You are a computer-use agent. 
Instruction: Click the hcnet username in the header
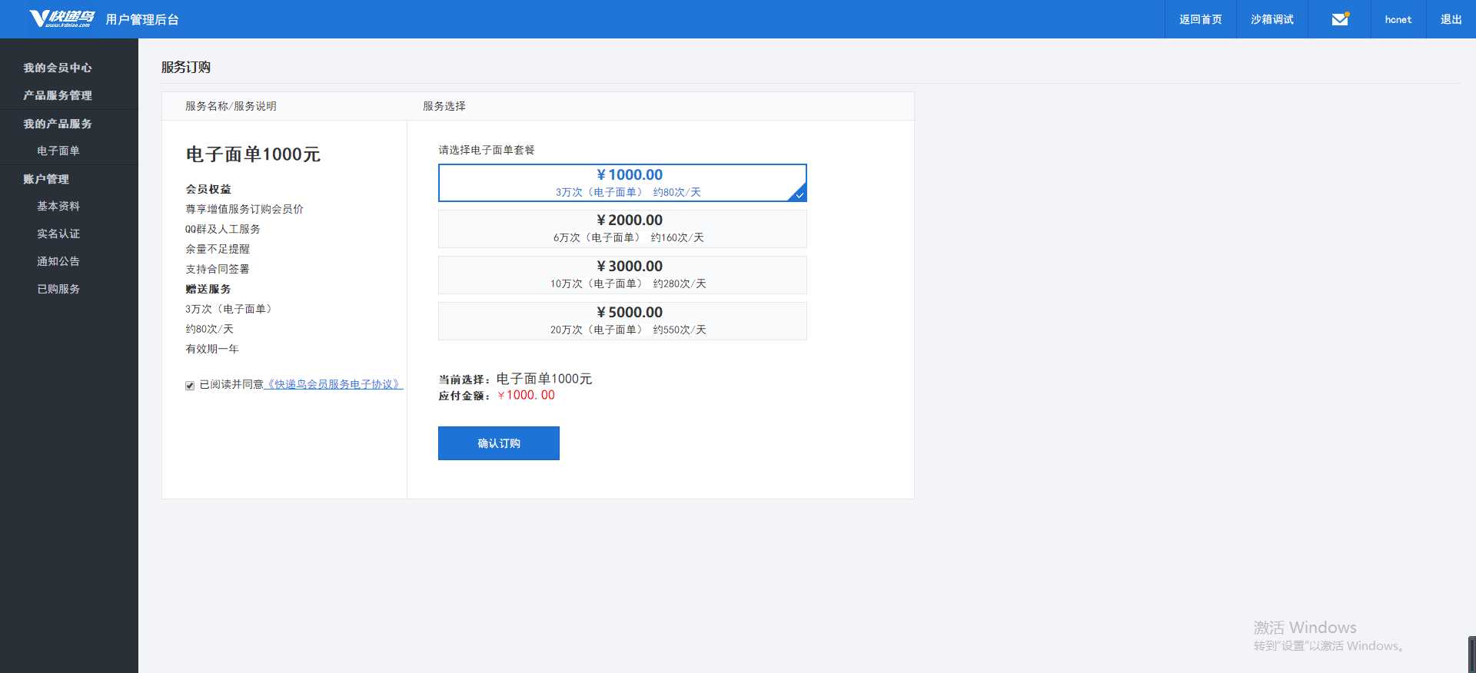coord(1398,19)
